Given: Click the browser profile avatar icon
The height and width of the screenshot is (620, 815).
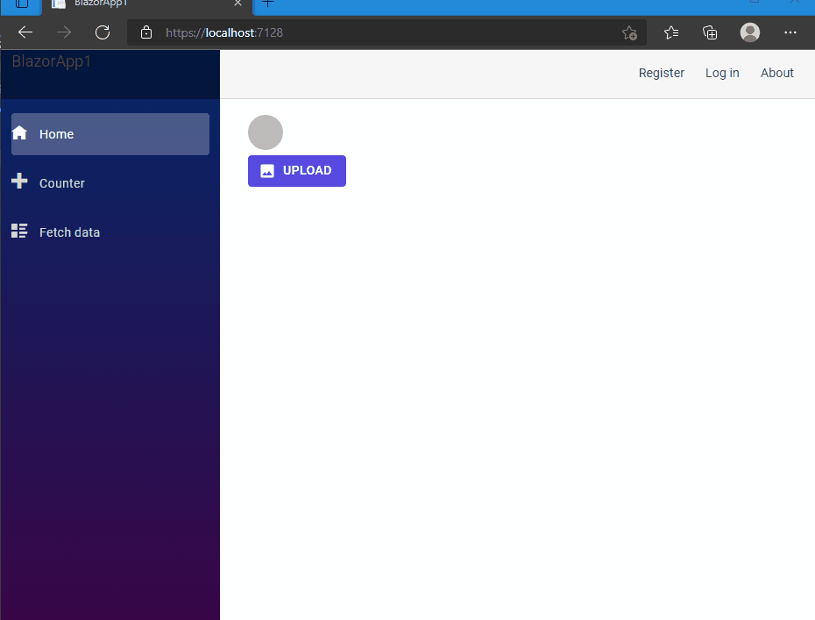Looking at the screenshot, I should (x=749, y=32).
